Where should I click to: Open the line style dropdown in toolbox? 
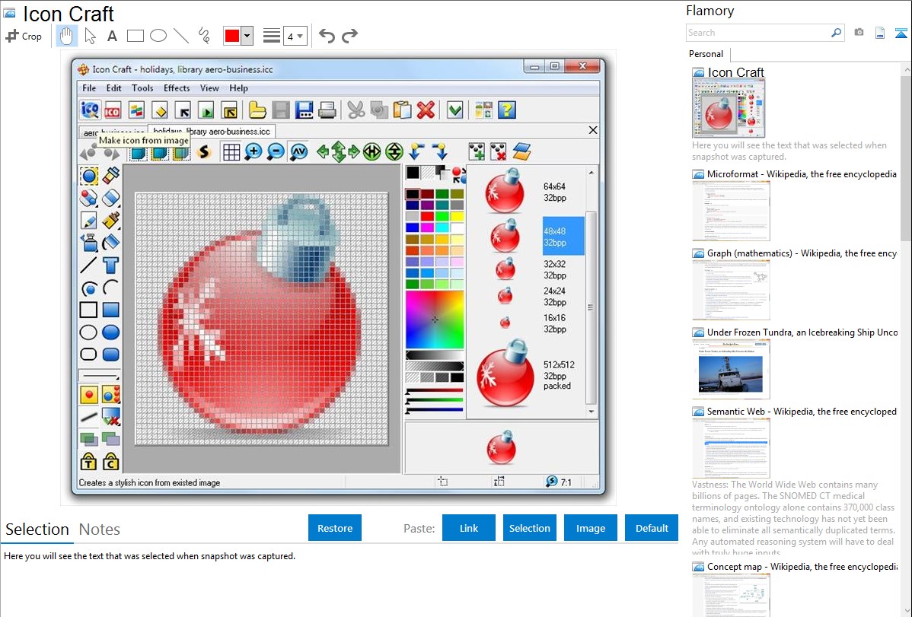point(100,375)
